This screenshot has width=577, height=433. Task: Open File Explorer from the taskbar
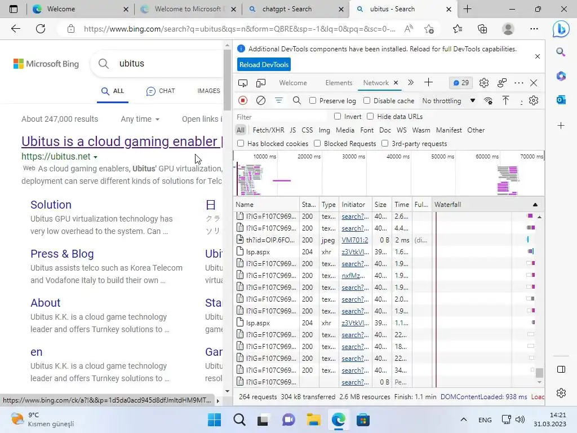[313, 419]
